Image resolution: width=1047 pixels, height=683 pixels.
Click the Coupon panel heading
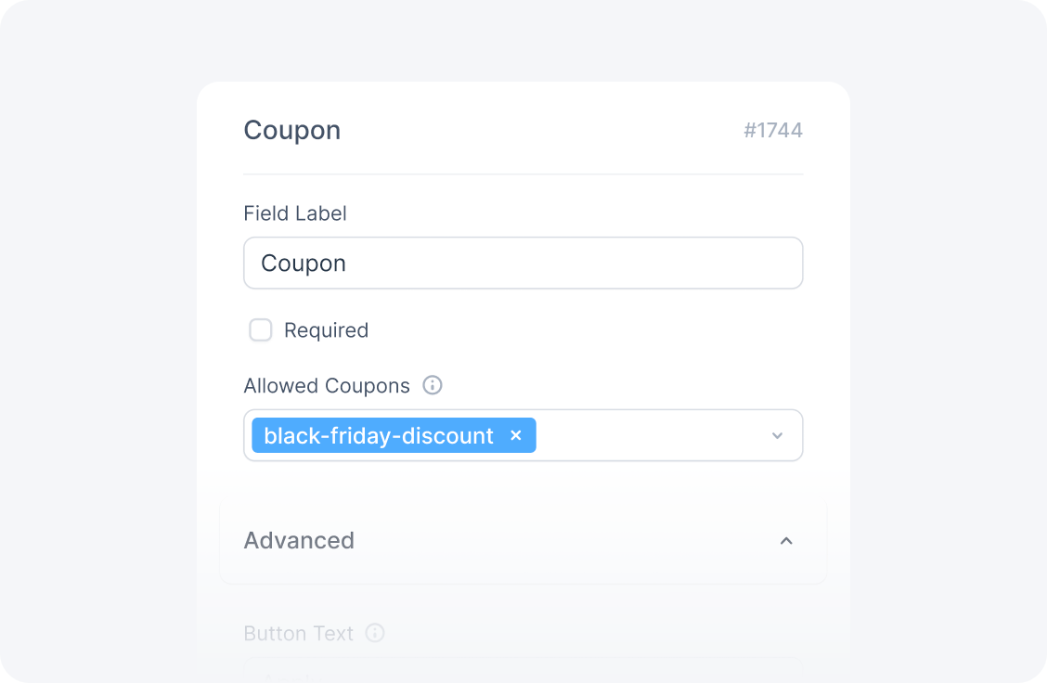click(x=291, y=130)
